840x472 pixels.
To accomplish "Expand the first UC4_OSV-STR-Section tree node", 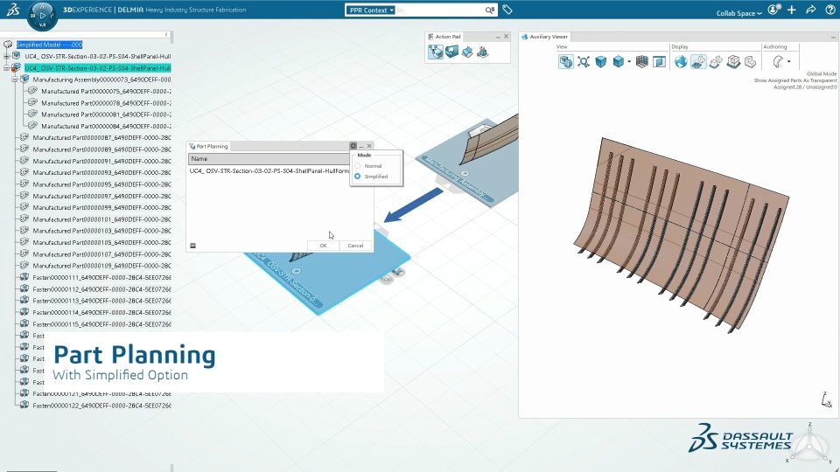I will (6, 56).
